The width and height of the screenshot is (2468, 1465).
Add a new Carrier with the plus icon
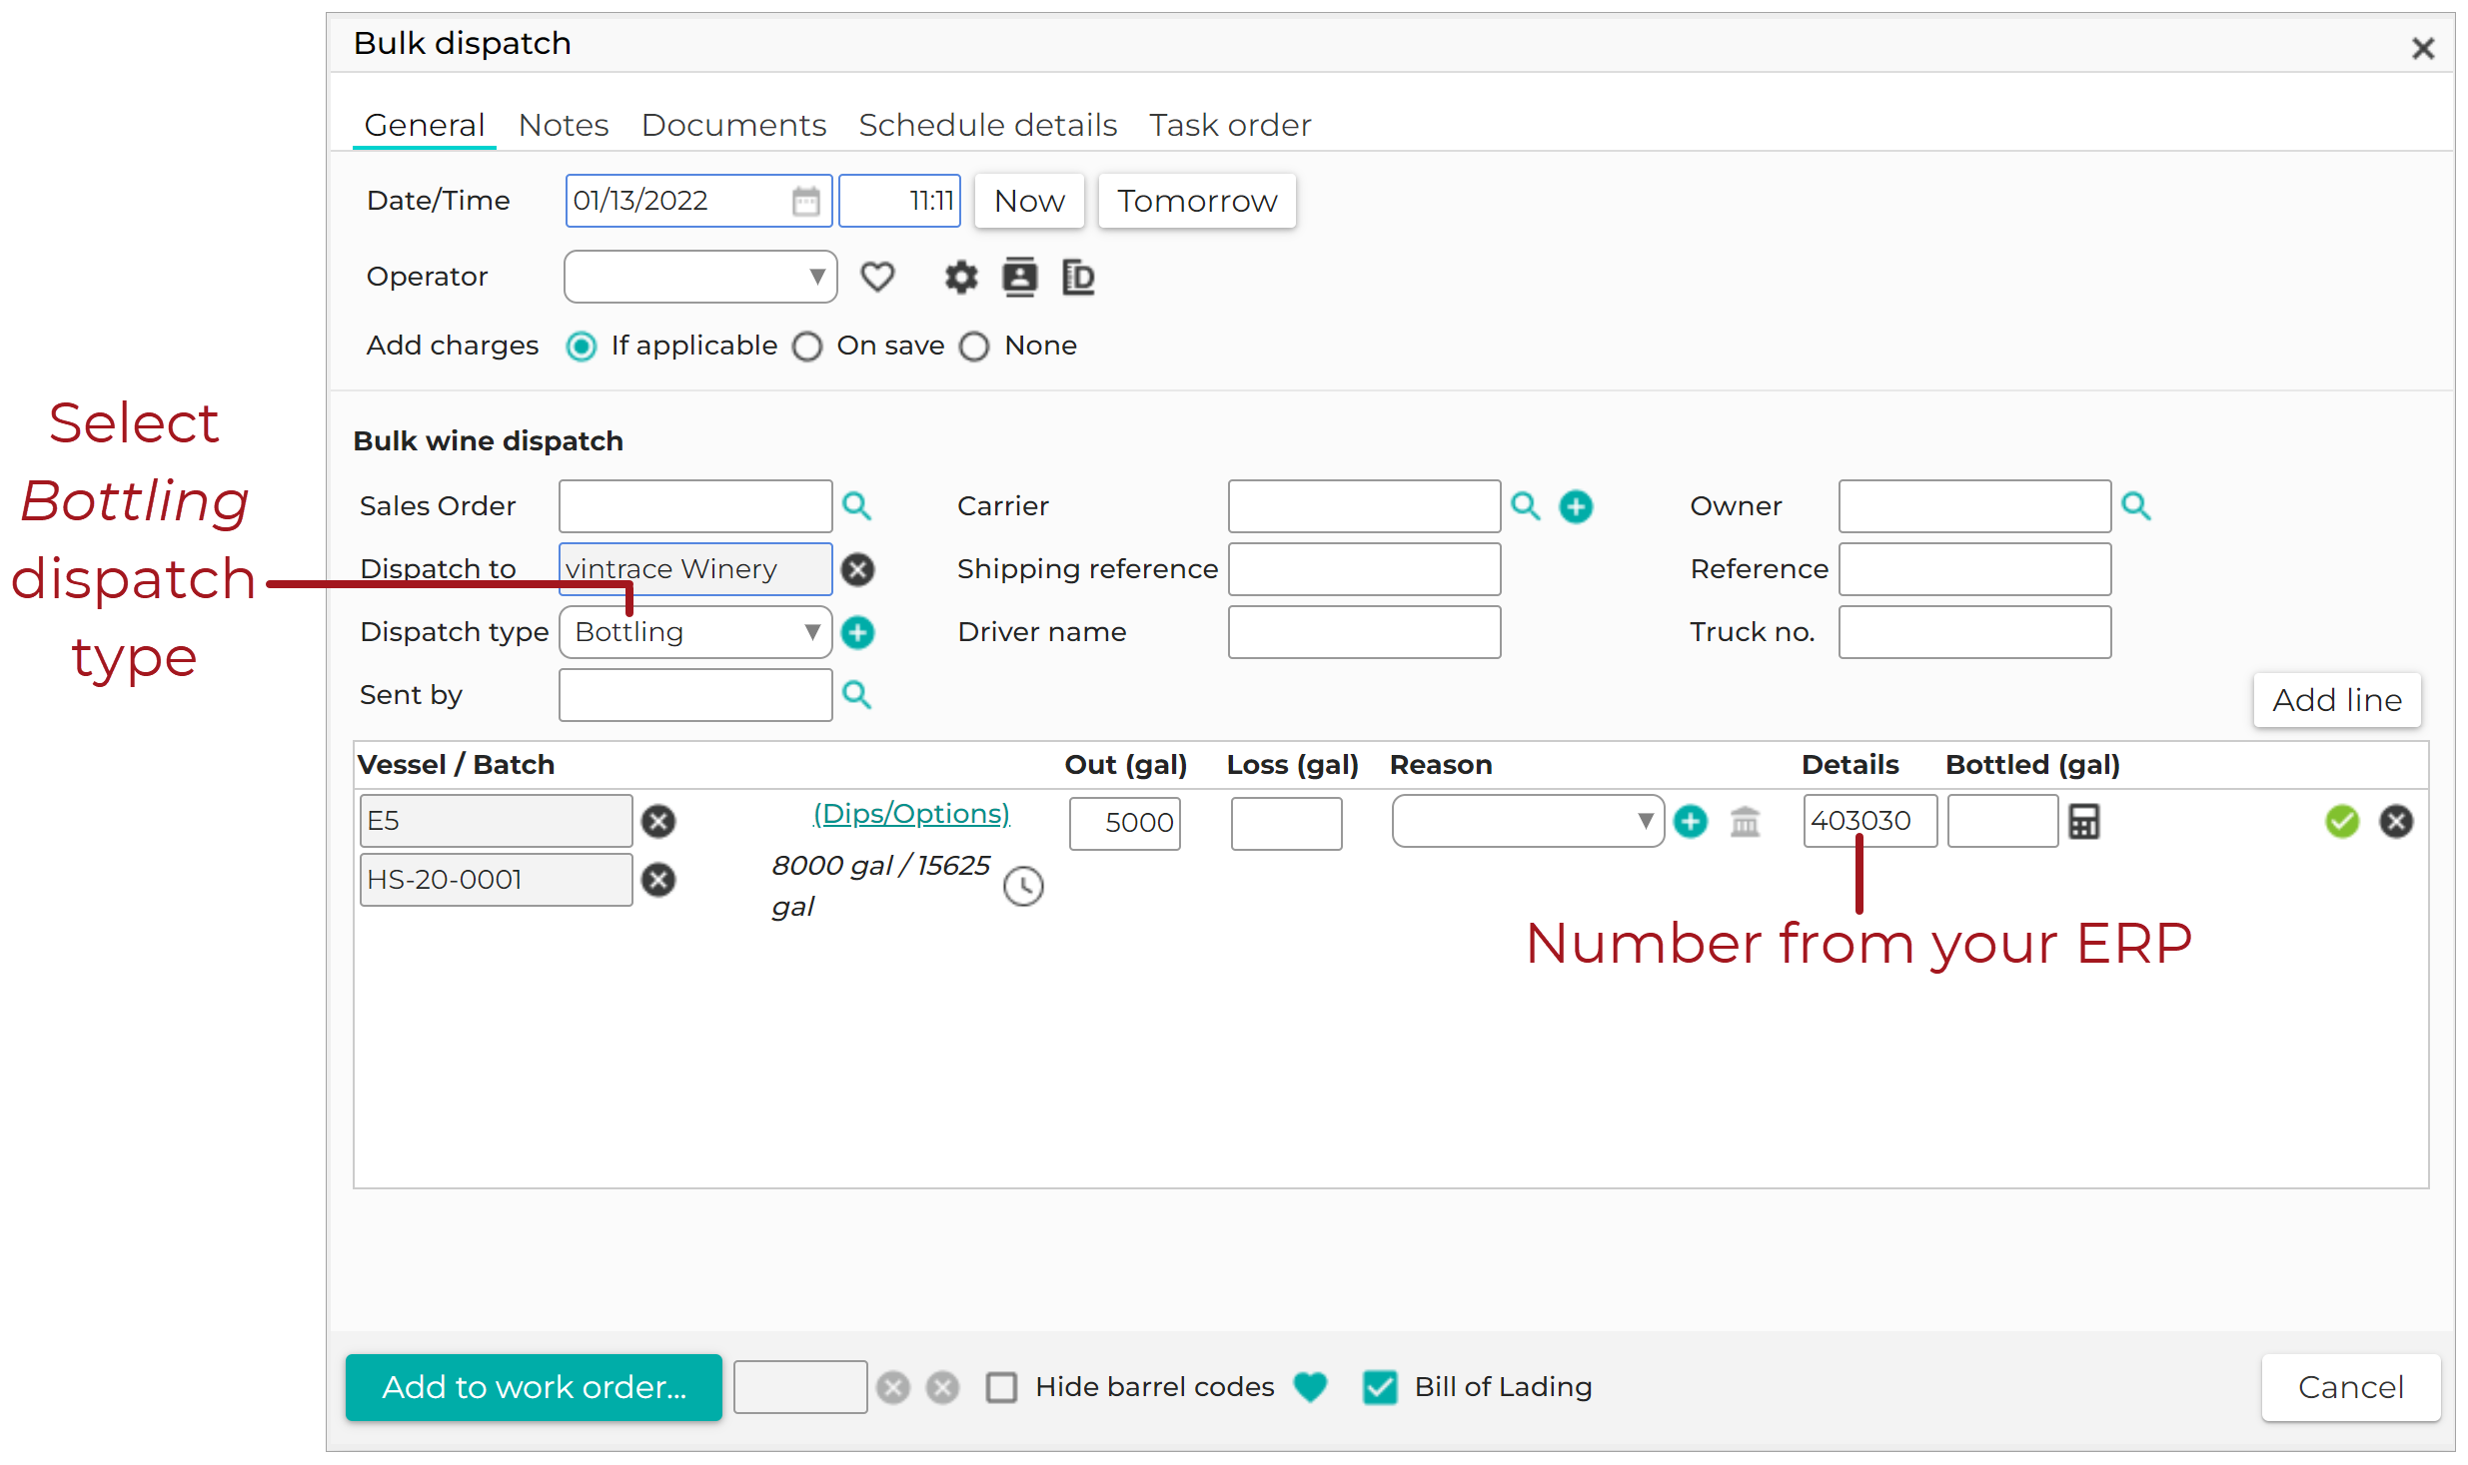[x=1576, y=506]
